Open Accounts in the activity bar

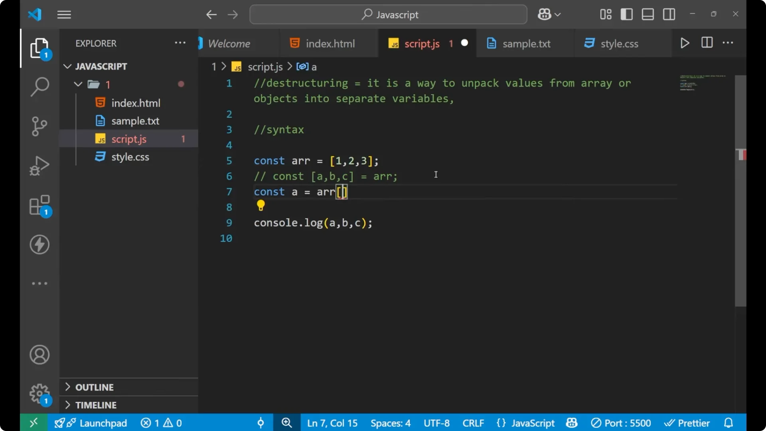pos(39,355)
